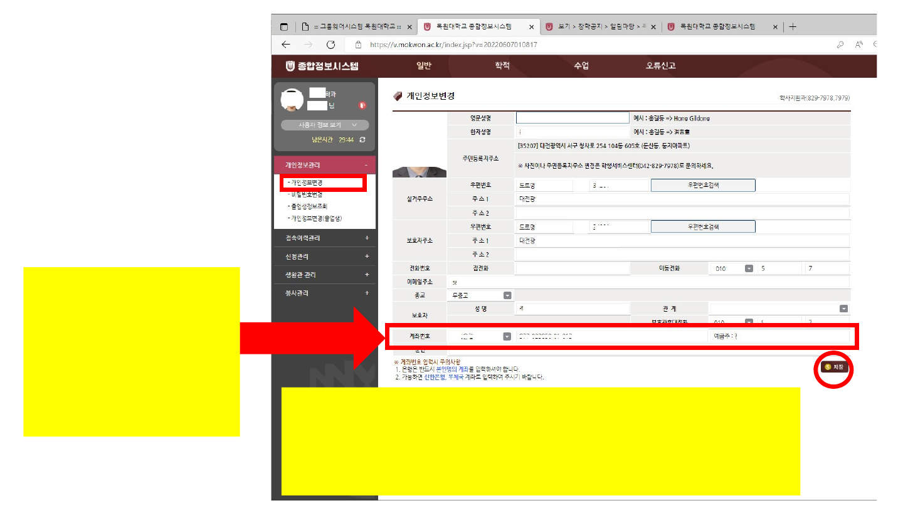Close the 그룹웨어시스템 browser tab
This screenshot has width=903, height=508.
[x=409, y=27]
